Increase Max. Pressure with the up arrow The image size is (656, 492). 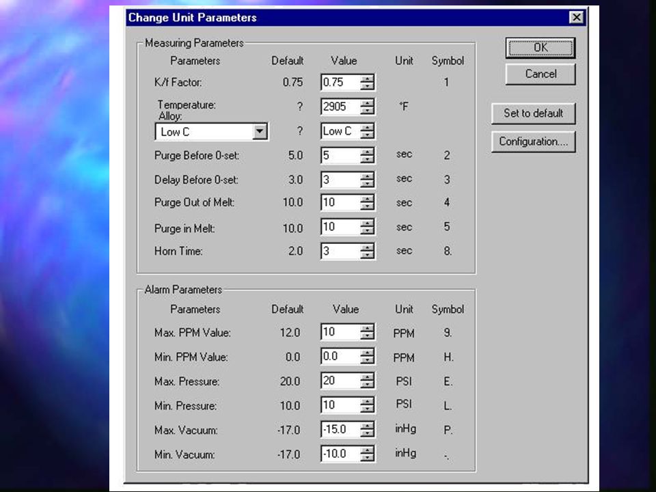(368, 377)
